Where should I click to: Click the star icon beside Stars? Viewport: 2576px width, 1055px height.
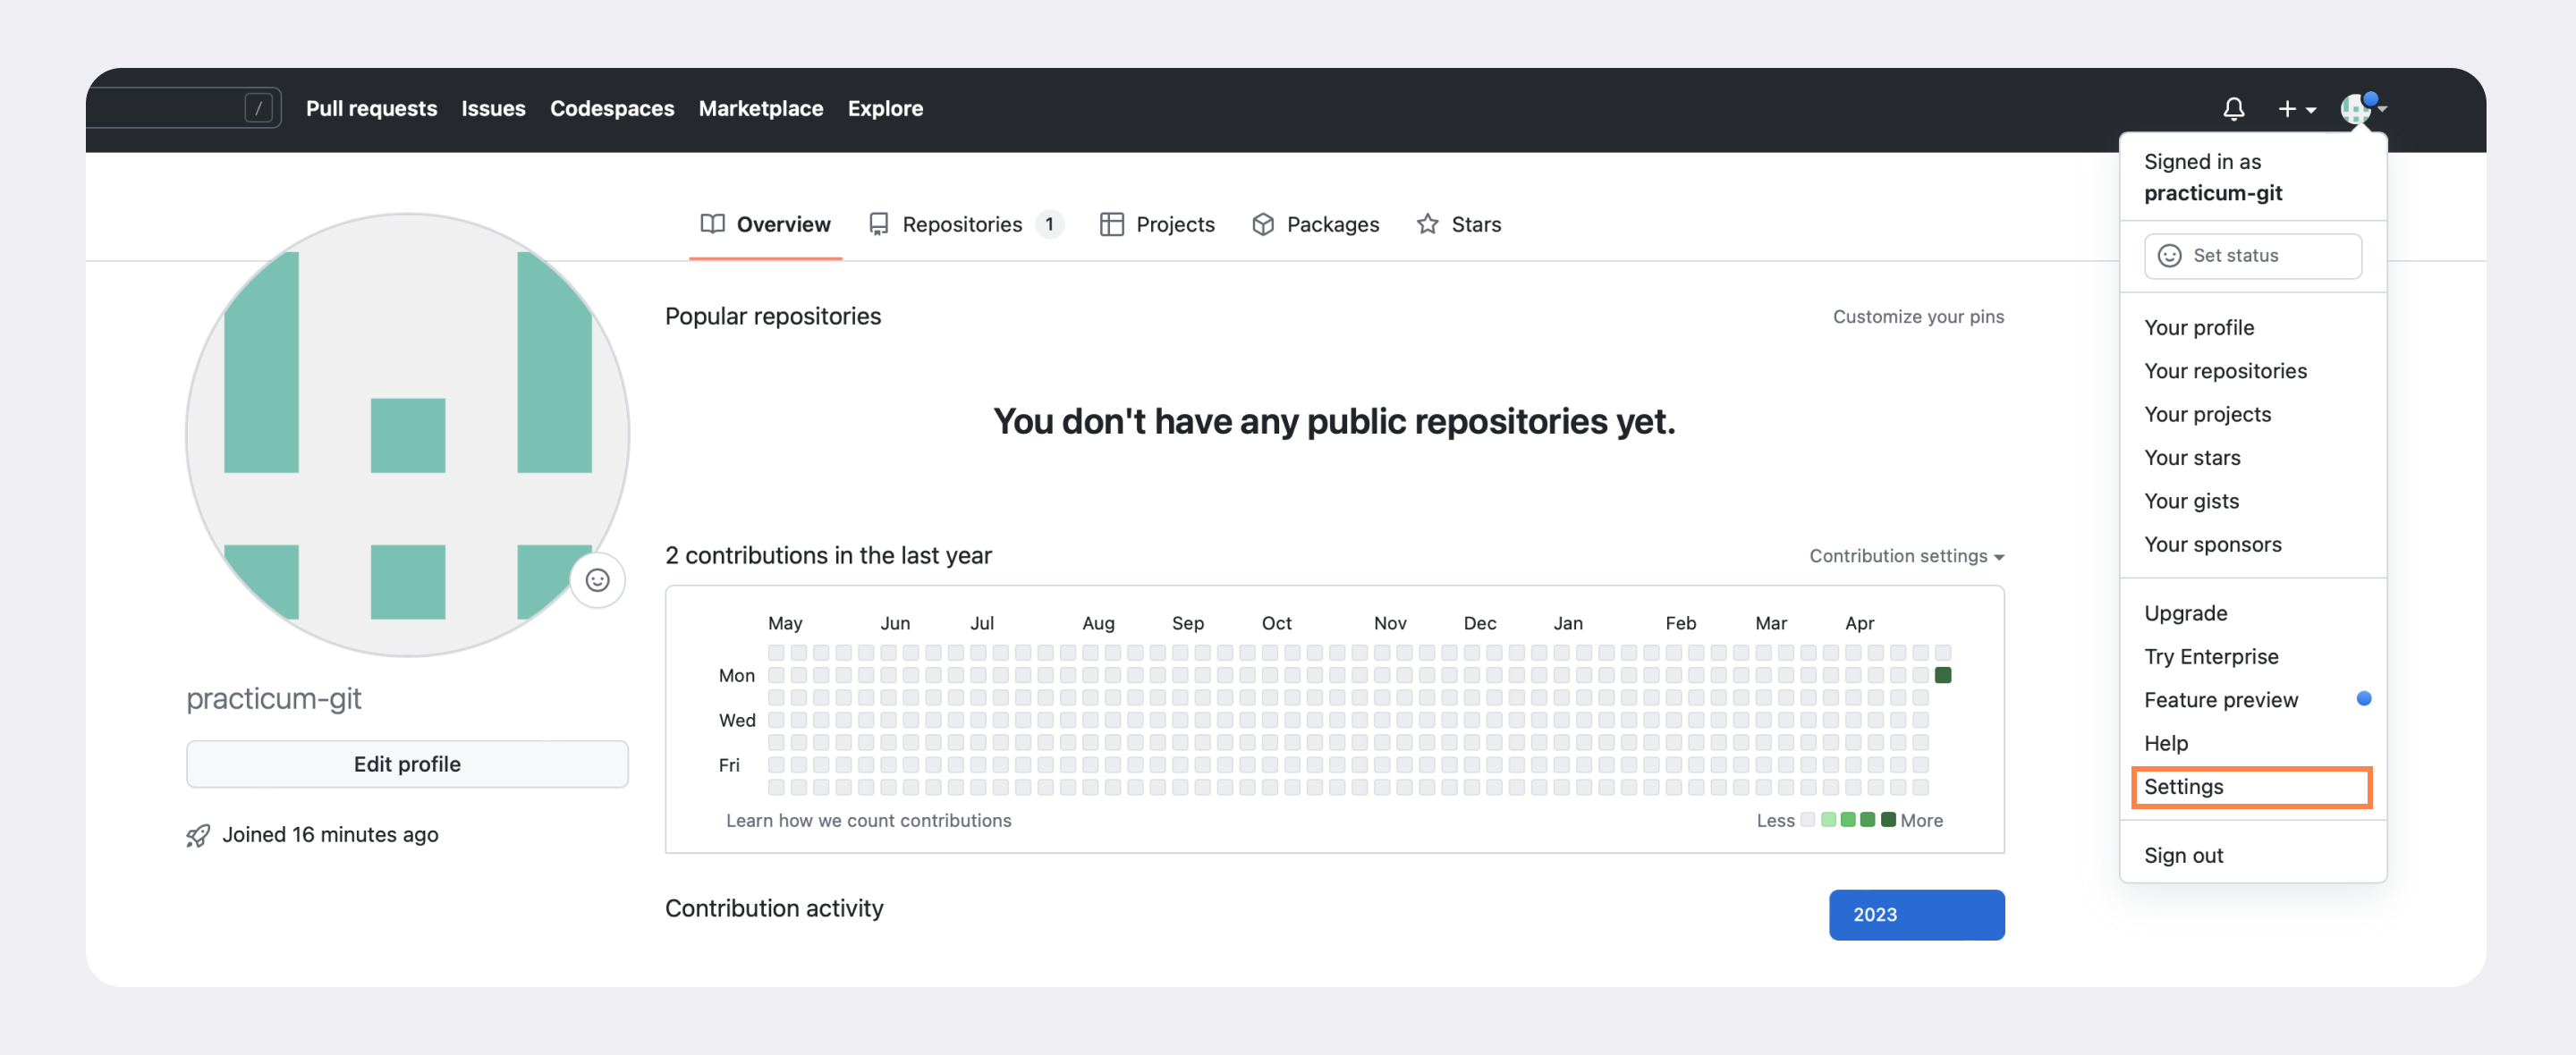1427,224
